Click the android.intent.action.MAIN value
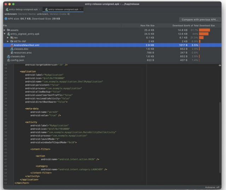 coord(76,159)
